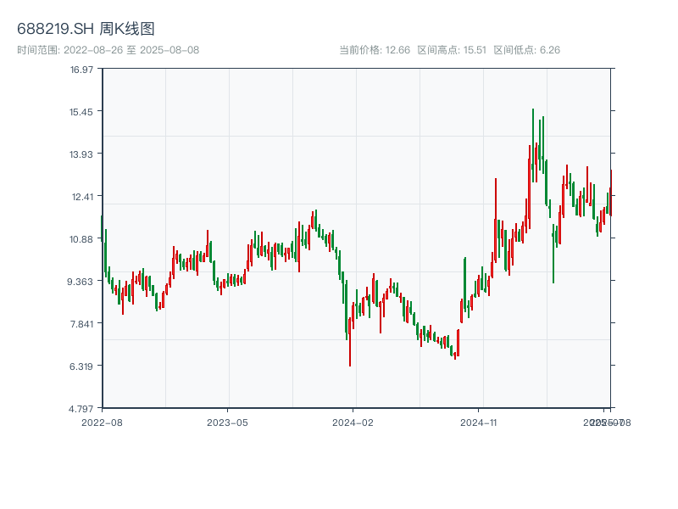The width and height of the screenshot is (678, 509).
Task: Click the last candlestick at the chart's right edge
Action: (x=611, y=193)
